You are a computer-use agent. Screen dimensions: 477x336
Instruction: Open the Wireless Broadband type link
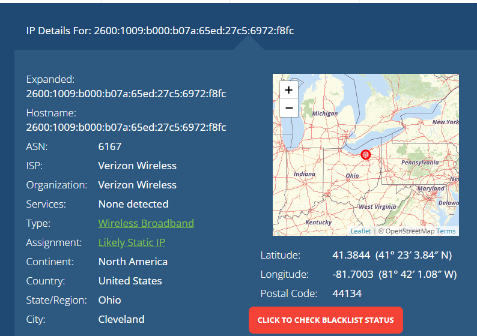click(146, 223)
